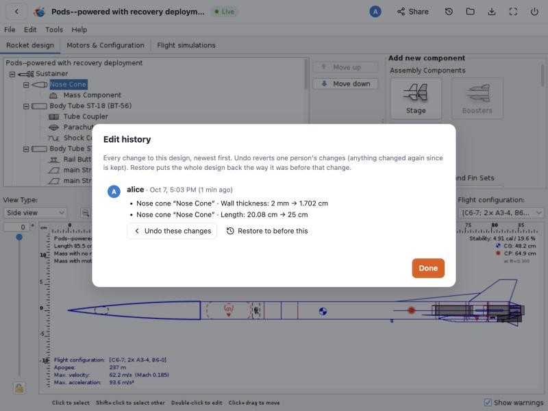Click the lock icon below slider
The width and height of the screenshot is (548, 411).
[19, 388]
